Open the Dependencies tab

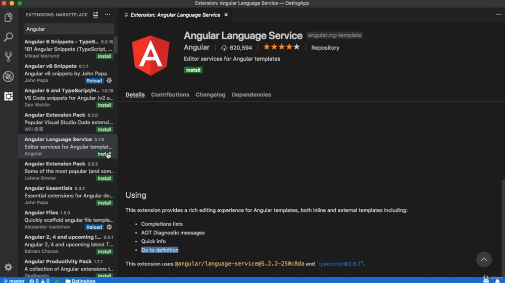click(x=251, y=95)
